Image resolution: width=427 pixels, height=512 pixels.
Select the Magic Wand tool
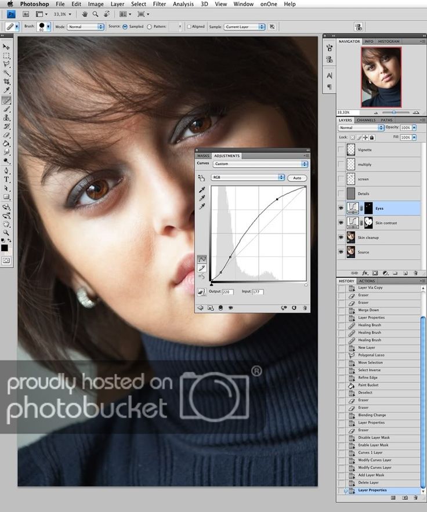click(x=6, y=73)
